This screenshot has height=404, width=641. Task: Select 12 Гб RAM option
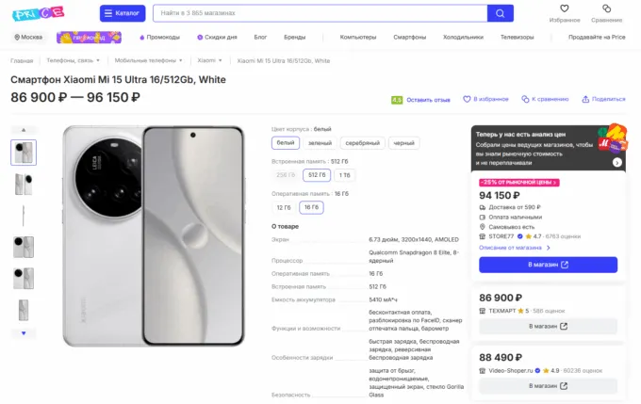(x=284, y=207)
